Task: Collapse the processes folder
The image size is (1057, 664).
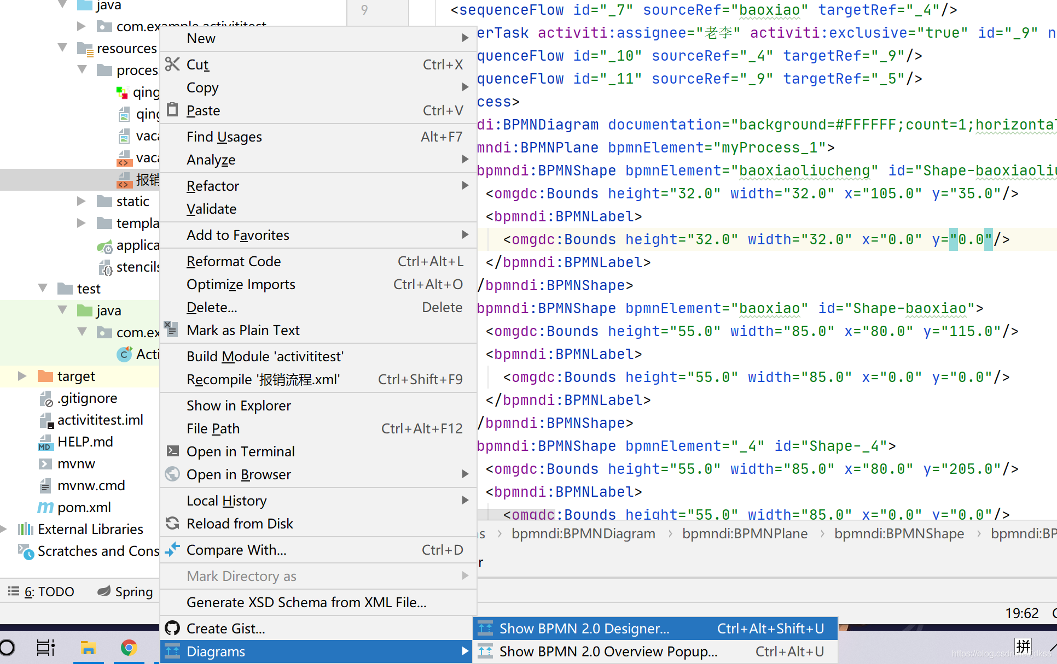Action: pos(82,70)
